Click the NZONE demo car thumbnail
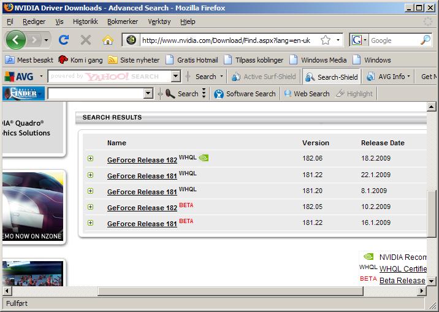 [x=32, y=207]
